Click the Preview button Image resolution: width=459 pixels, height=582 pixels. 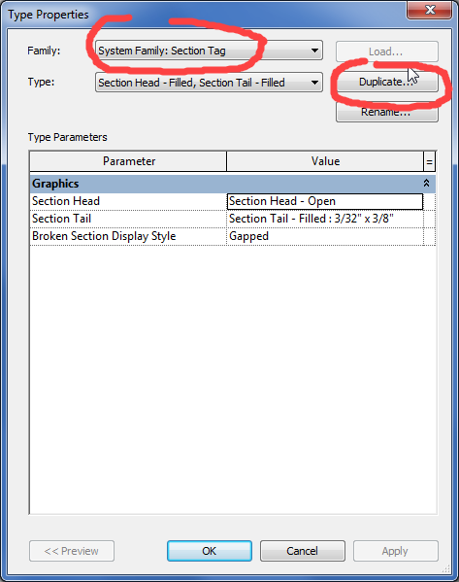72,551
